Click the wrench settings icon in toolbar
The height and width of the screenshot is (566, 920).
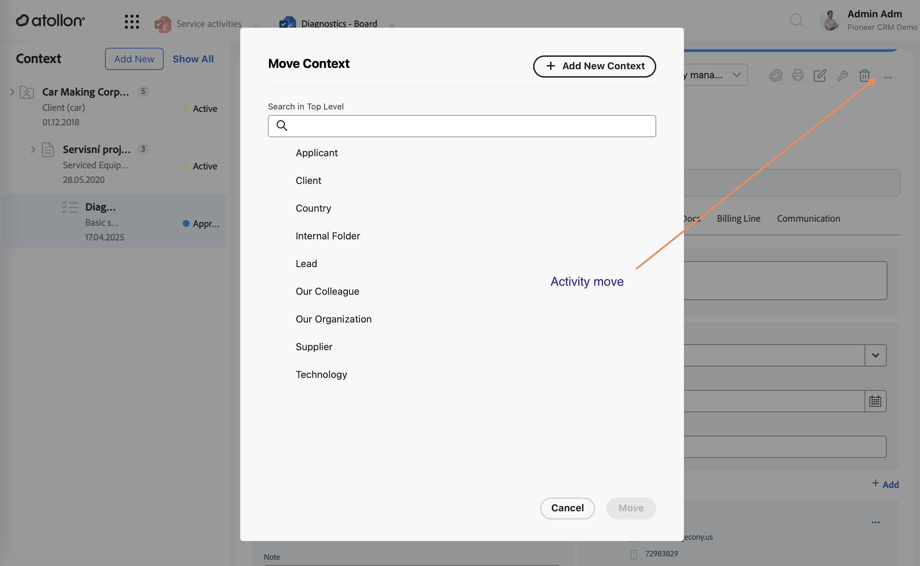[842, 75]
